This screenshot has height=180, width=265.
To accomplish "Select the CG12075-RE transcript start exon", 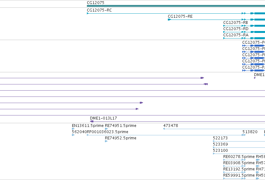I will (x=169, y=20).
